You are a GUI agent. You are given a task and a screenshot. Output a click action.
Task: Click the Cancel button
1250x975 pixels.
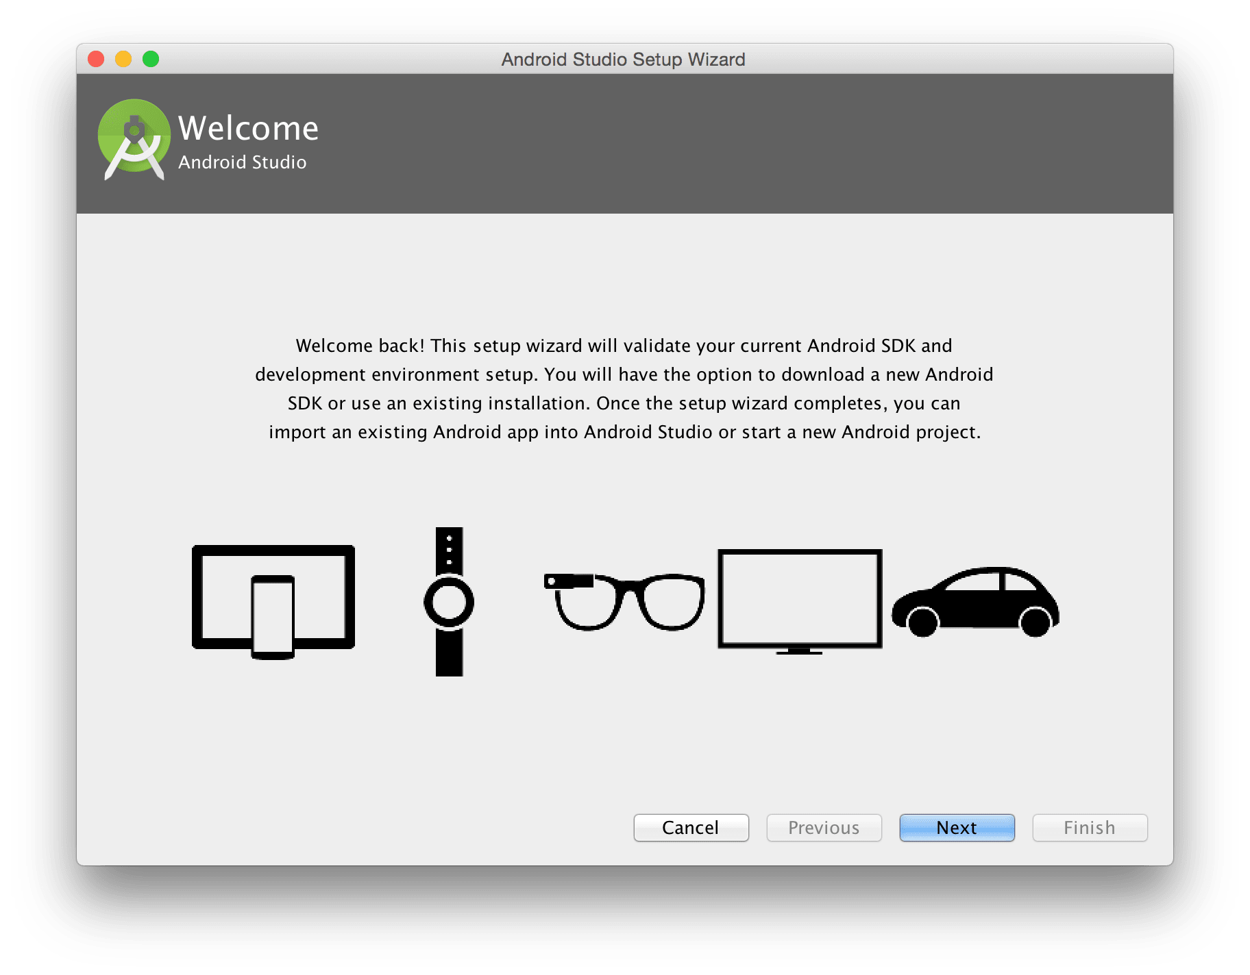[x=691, y=828]
